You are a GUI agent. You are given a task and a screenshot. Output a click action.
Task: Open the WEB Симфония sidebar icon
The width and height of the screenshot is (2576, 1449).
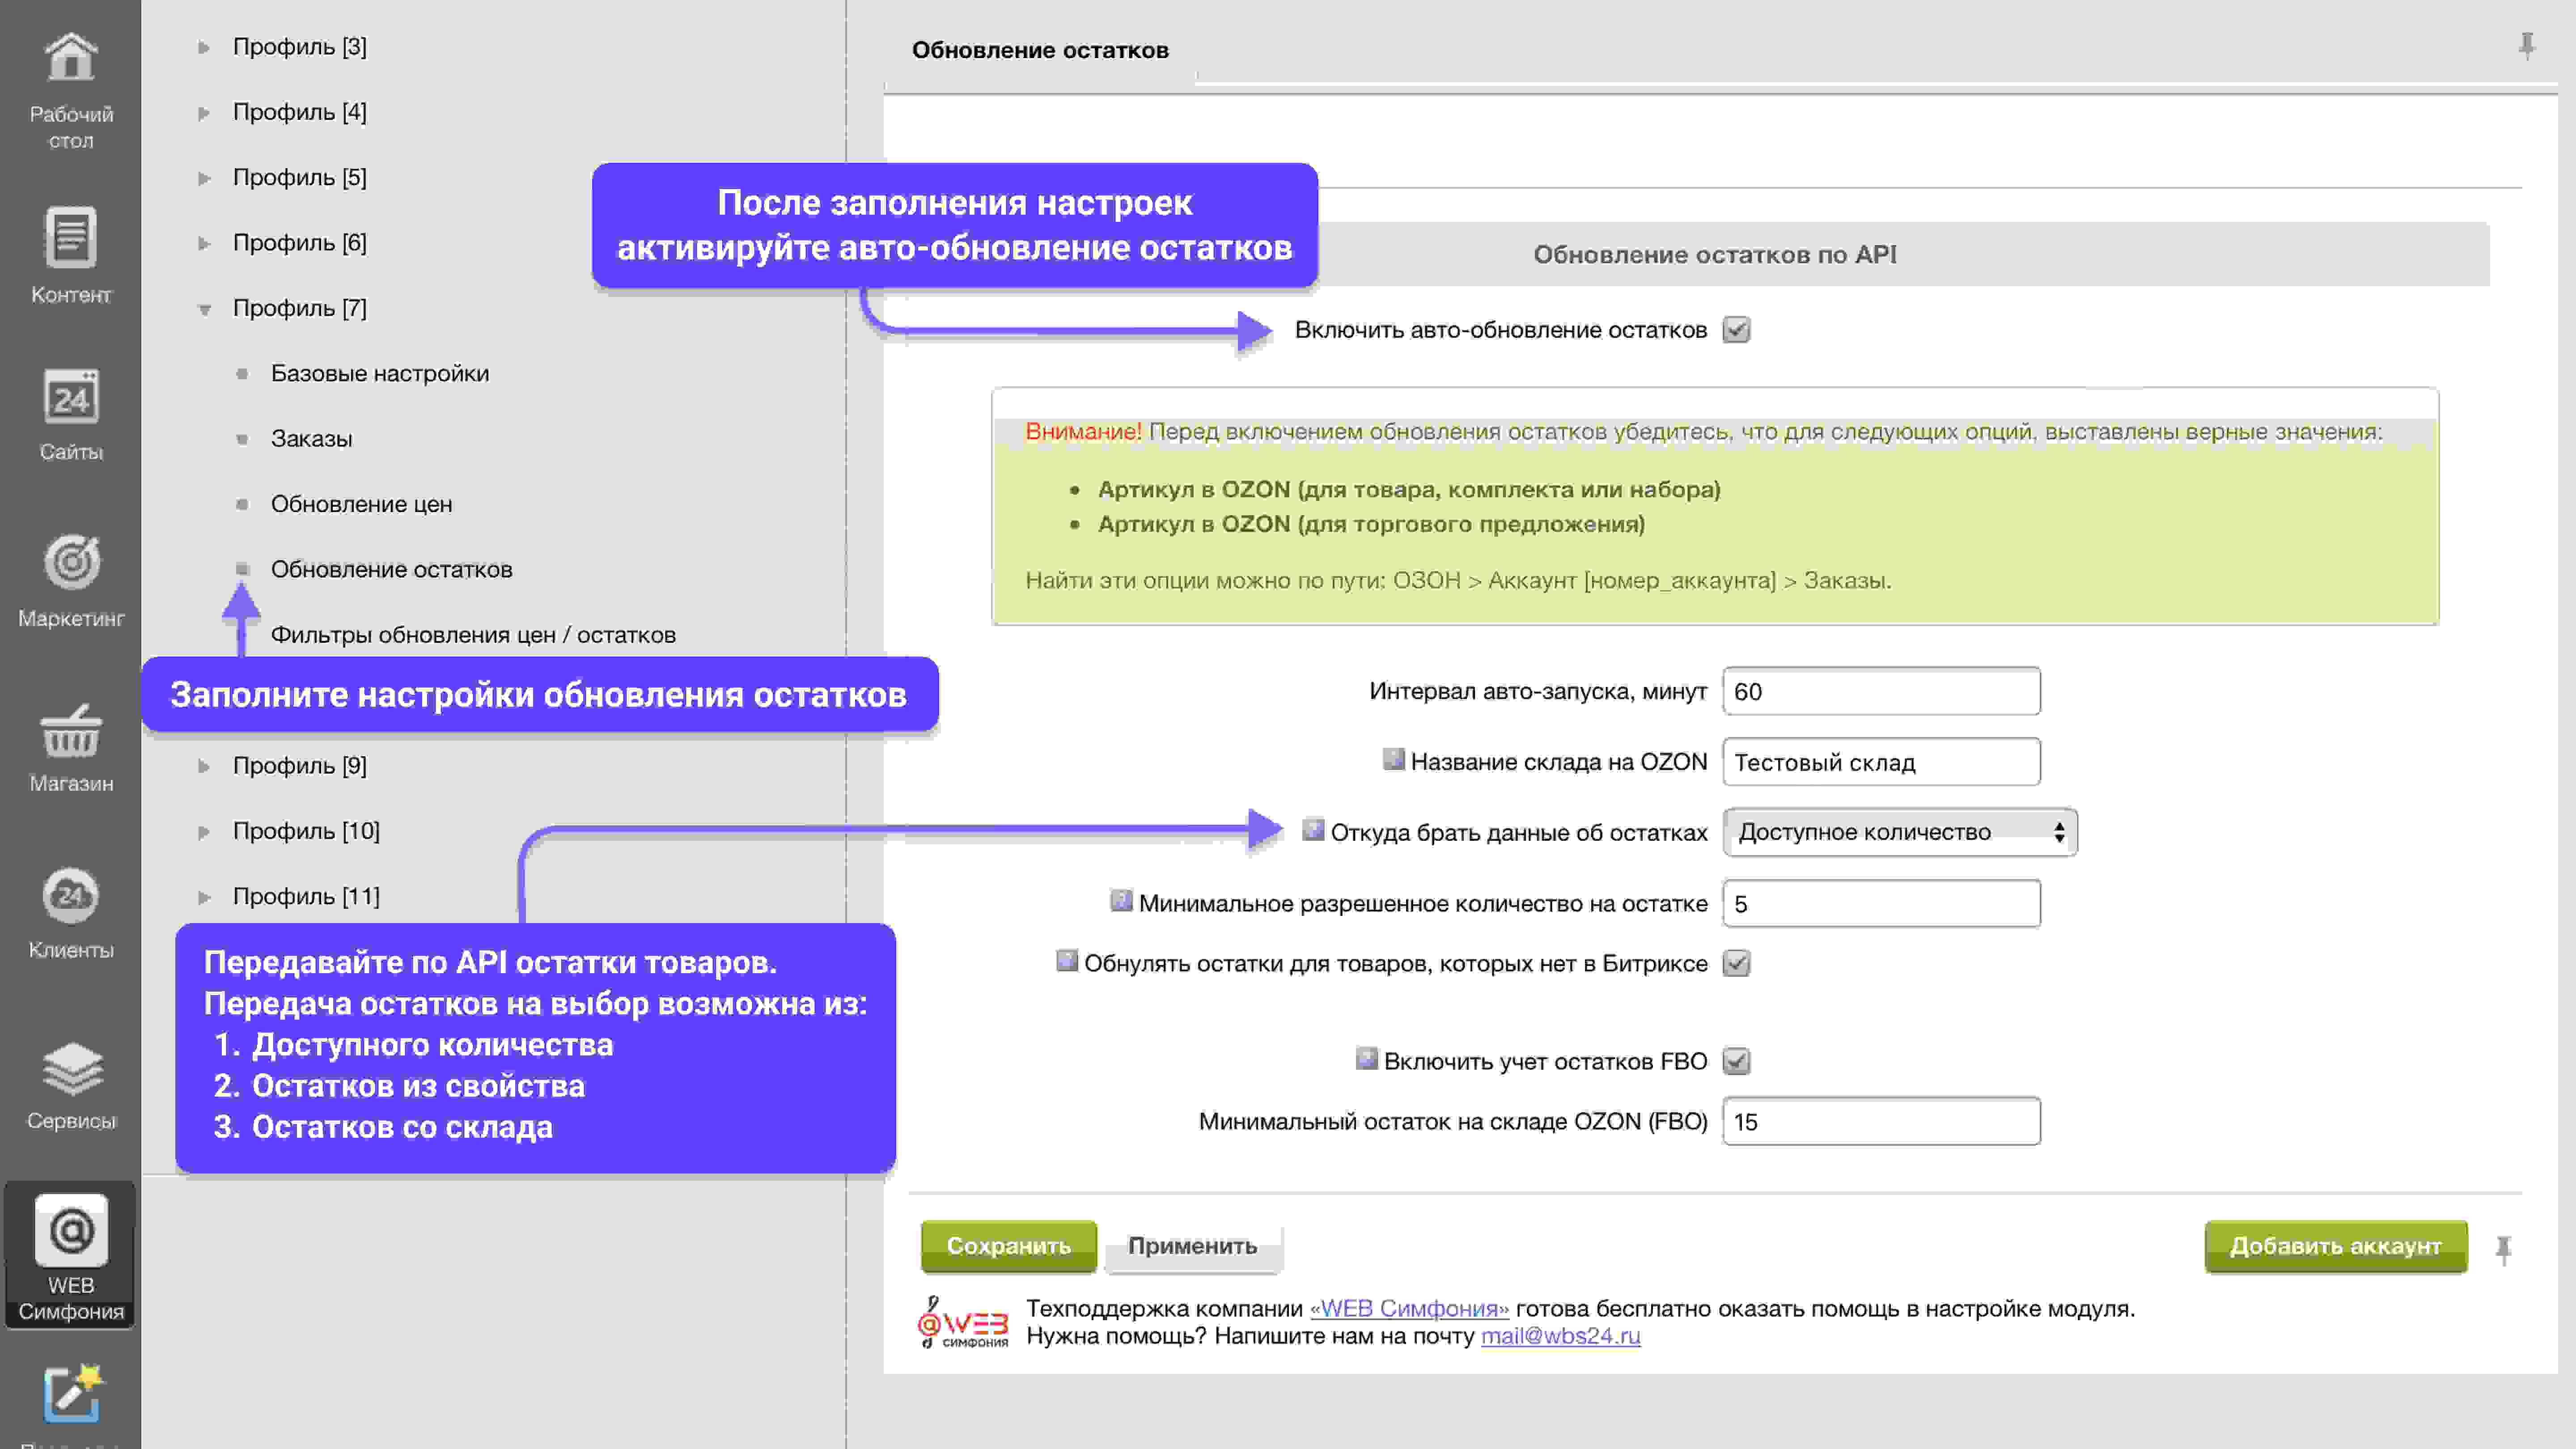(x=71, y=1231)
